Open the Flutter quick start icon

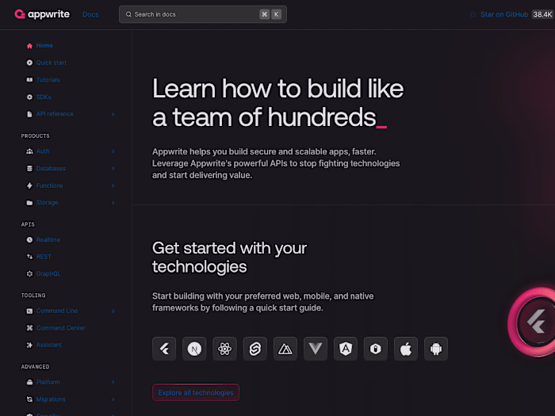tap(164, 349)
